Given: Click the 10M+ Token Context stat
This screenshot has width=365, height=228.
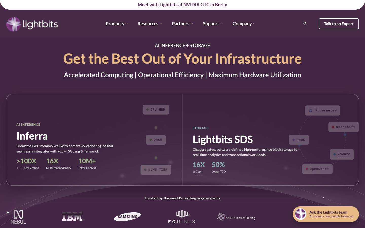Looking at the screenshot, I should pyautogui.click(x=87, y=164).
